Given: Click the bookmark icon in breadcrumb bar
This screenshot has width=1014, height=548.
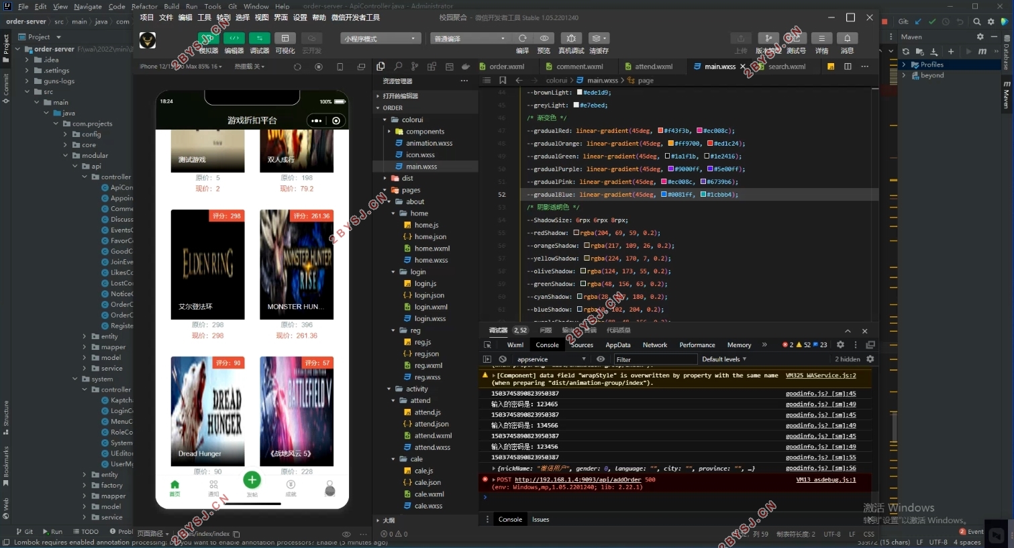Looking at the screenshot, I should click(x=503, y=80).
